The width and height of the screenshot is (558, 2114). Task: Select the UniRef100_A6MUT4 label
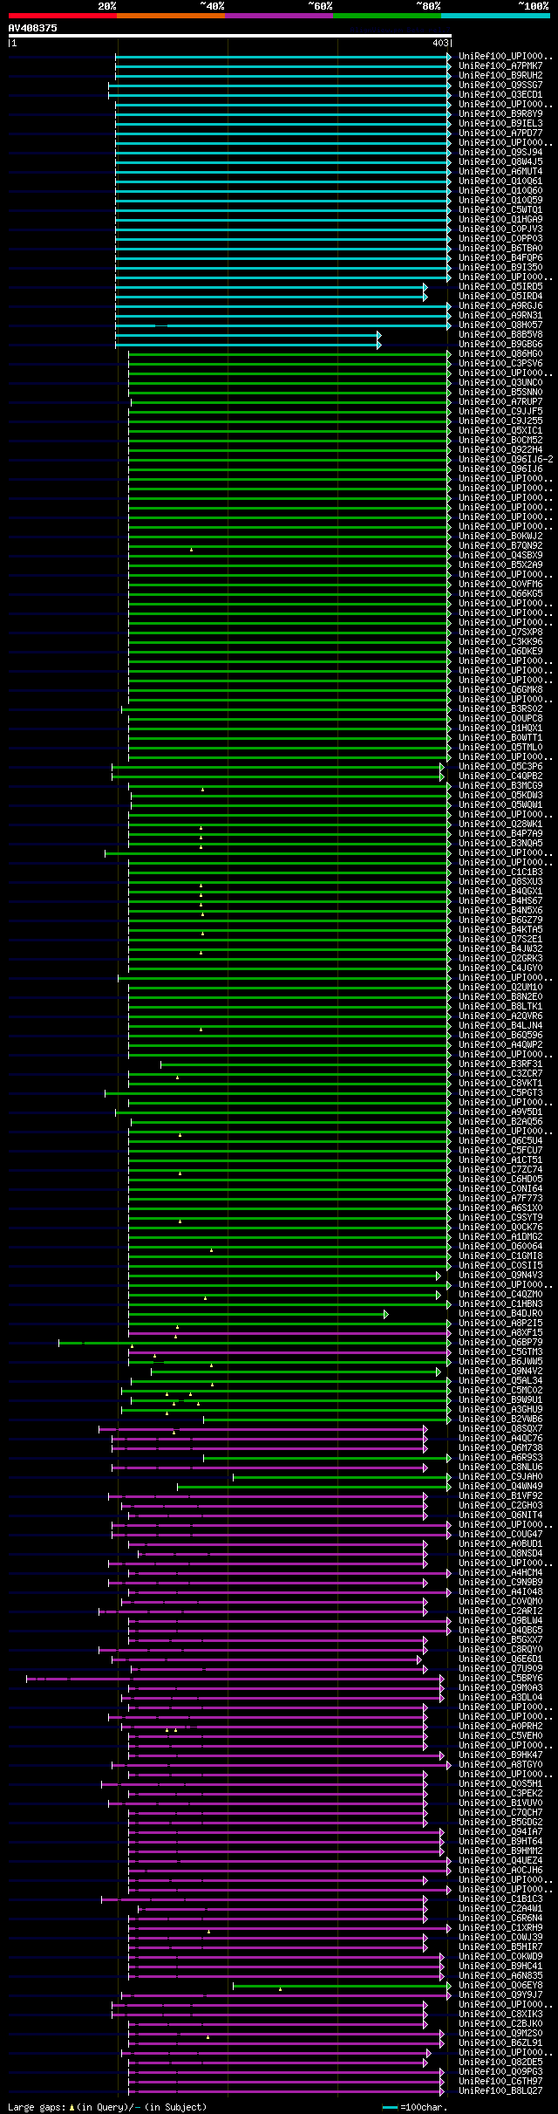[x=500, y=171]
